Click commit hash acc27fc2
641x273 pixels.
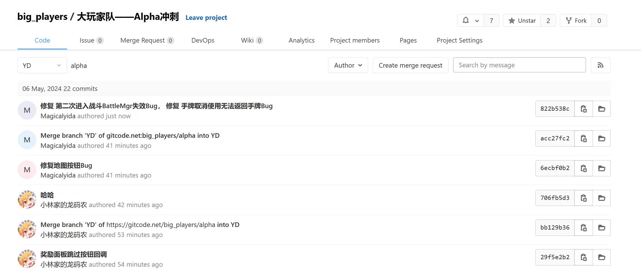(x=555, y=138)
